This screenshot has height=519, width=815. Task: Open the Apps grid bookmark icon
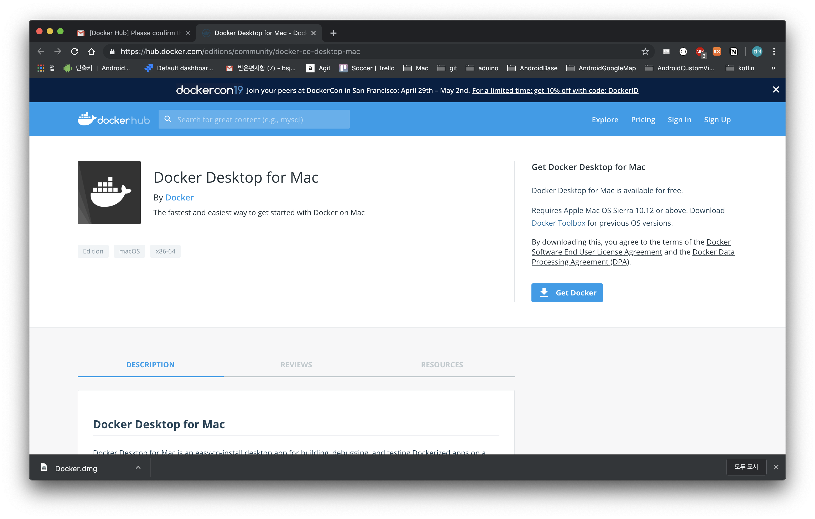(x=41, y=68)
